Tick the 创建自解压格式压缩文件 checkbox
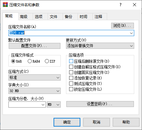Screen dimensions: 142x130 pyautogui.click(x=71, y=67)
